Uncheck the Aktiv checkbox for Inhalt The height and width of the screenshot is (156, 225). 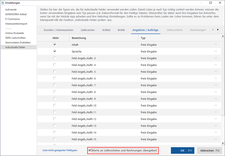click(x=55, y=45)
